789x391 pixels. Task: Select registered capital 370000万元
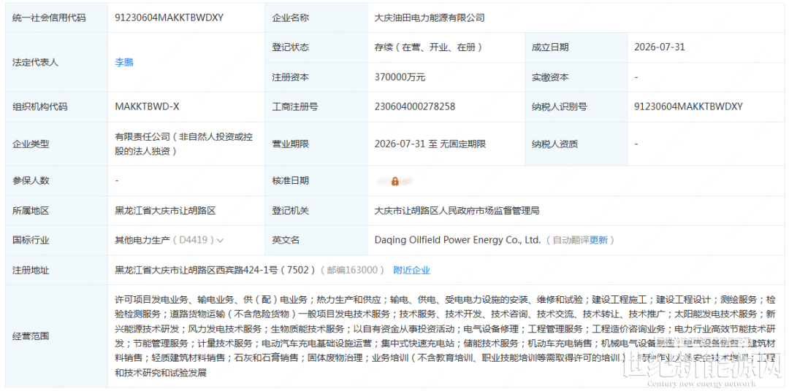click(x=400, y=77)
